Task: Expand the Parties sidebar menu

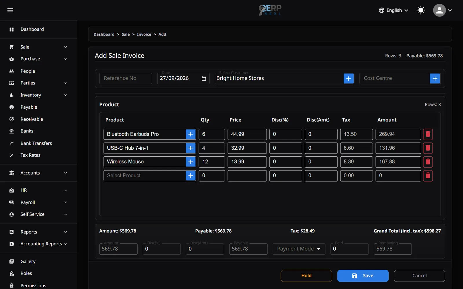Action: (38, 83)
